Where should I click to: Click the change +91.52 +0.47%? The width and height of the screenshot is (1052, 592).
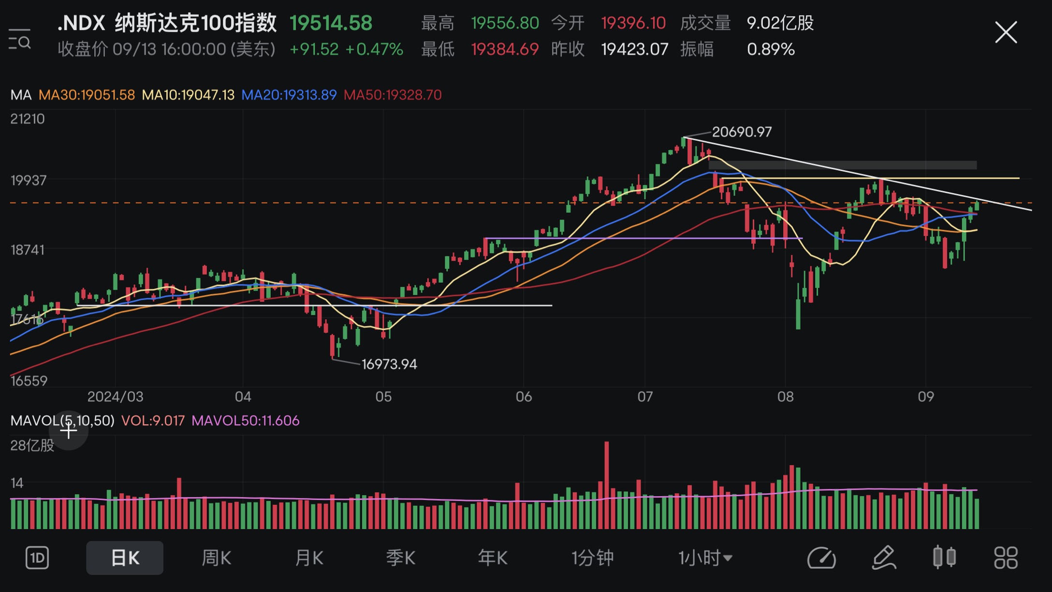346,49
